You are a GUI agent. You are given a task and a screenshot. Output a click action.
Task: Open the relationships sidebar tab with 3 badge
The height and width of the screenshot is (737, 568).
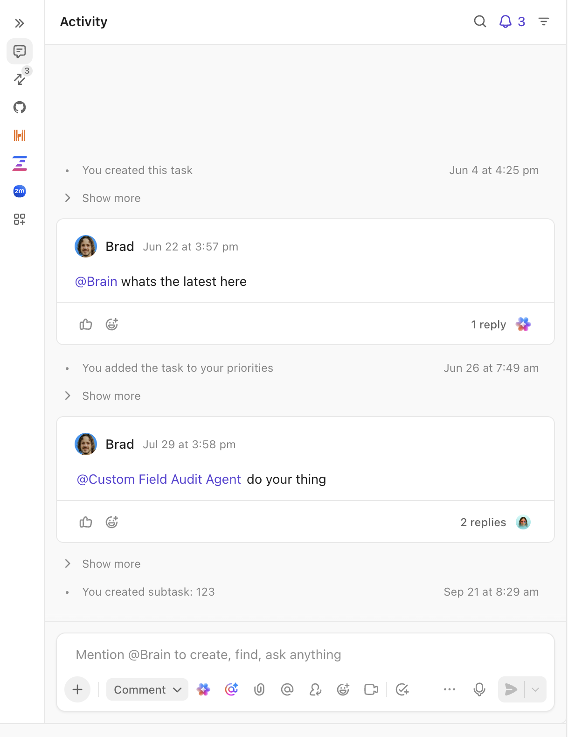20,78
